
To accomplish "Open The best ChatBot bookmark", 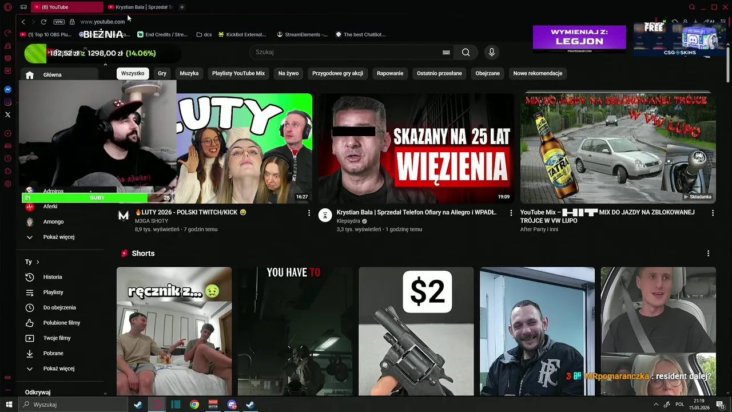I will [x=360, y=34].
